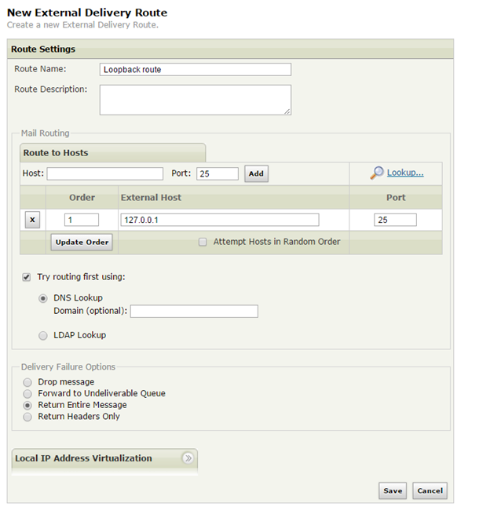This screenshot has height=525, width=490.
Task: Uncheck Try routing first using
Action: point(27,277)
